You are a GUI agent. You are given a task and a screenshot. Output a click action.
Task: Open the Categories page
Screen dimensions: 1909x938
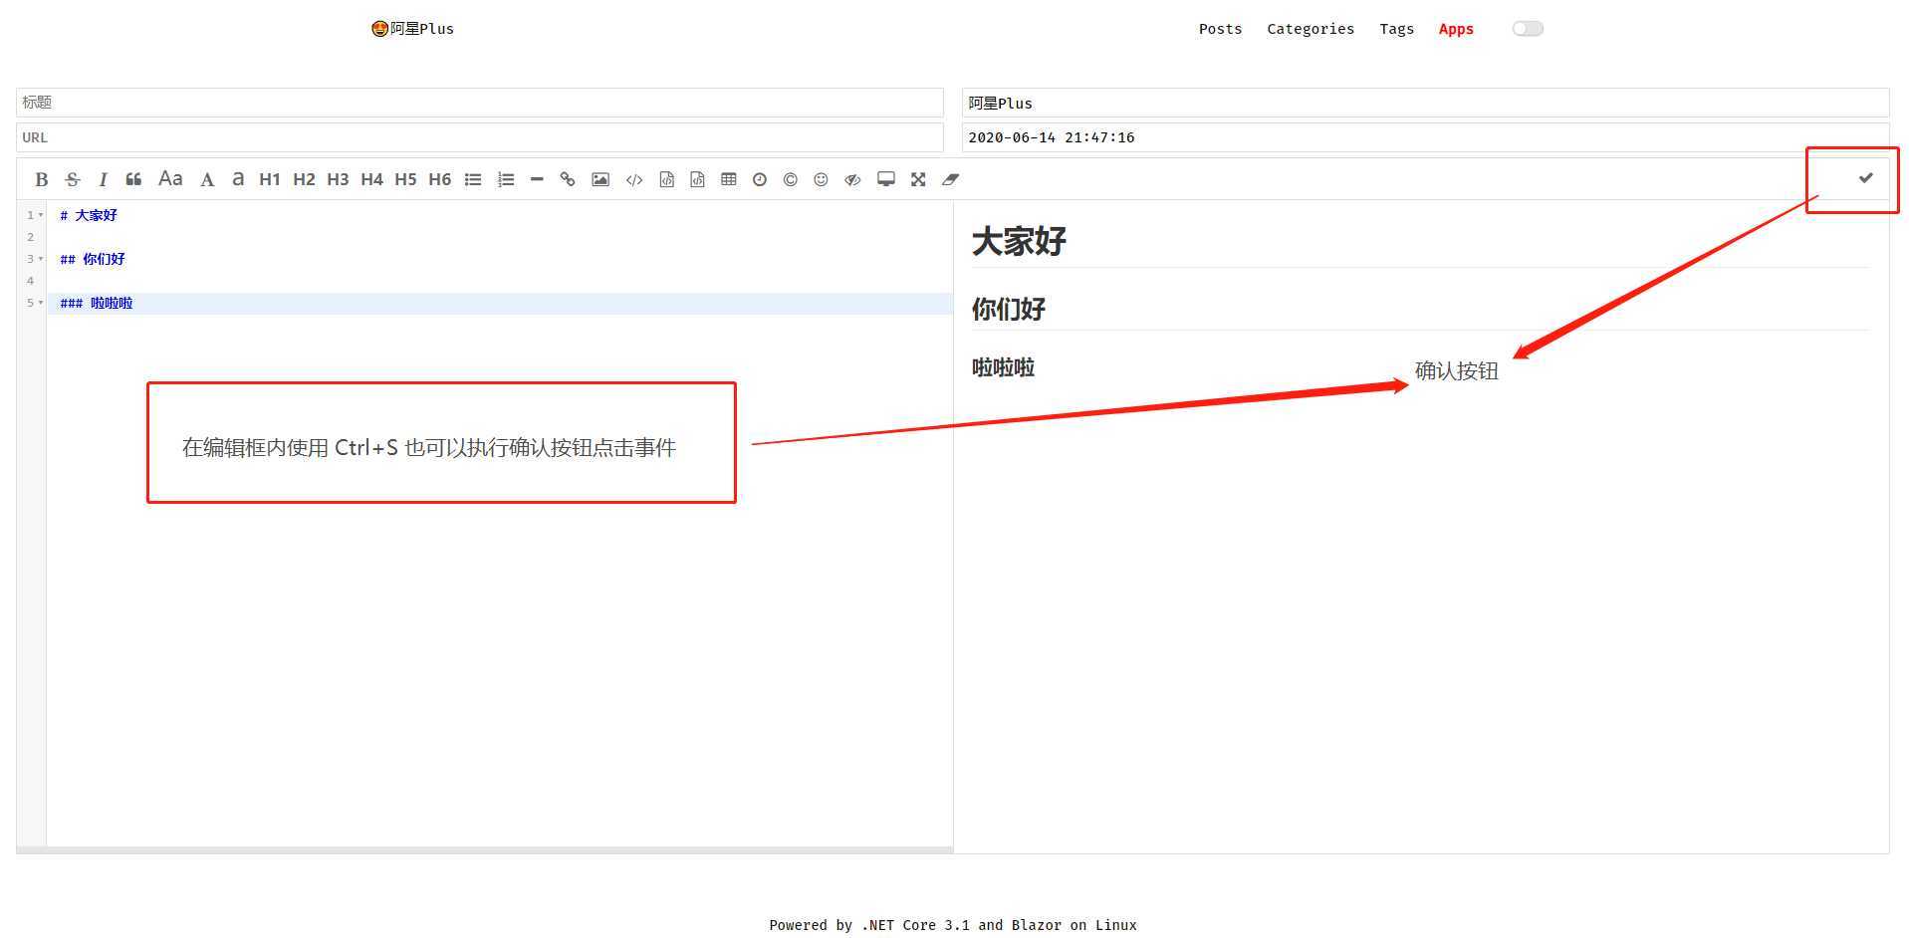click(x=1311, y=29)
